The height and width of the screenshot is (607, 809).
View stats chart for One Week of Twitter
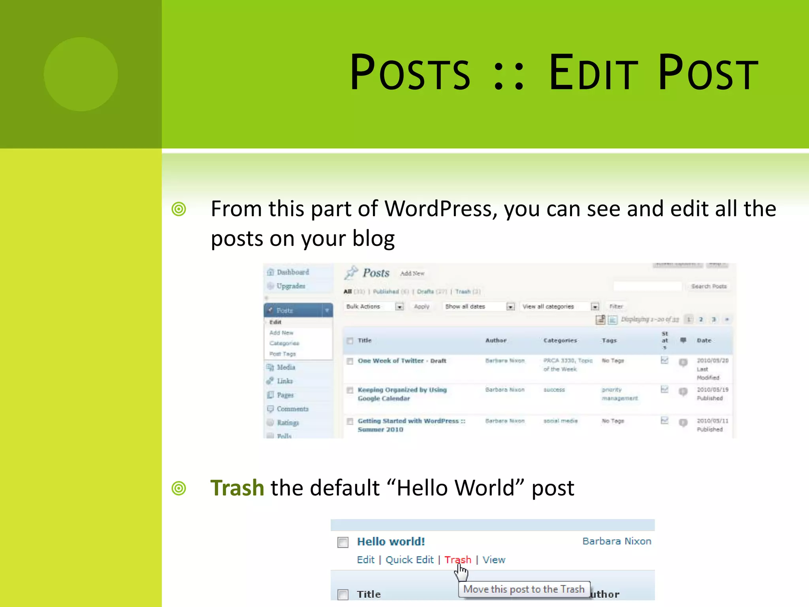pos(664,360)
